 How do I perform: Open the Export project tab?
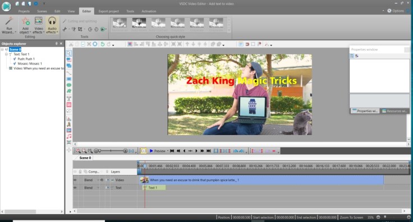[108, 11]
